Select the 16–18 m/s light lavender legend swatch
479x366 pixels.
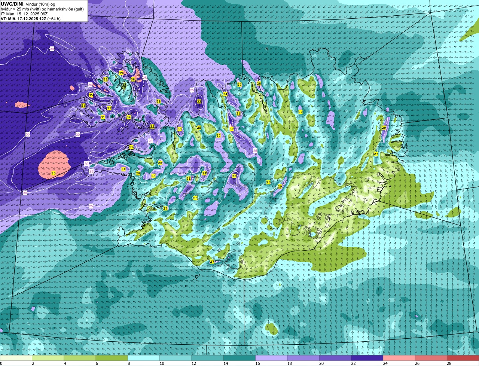click(271, 358)
